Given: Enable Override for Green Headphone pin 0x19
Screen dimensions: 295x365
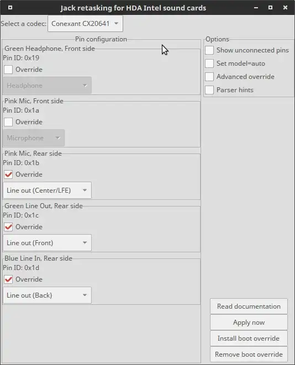Looking at the screenshot, I should (x=8, y=70).
